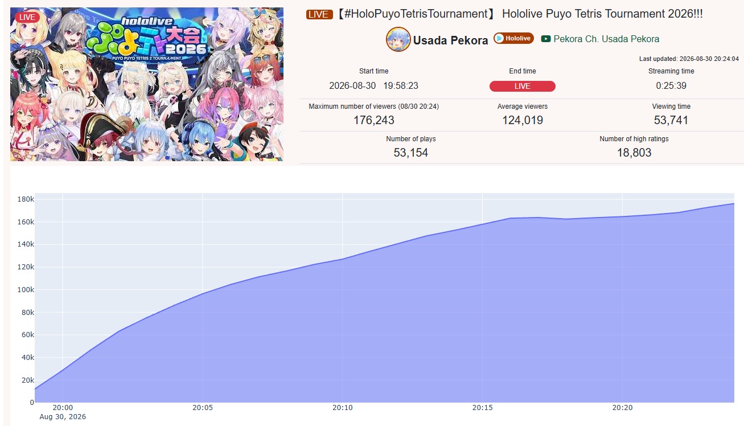
Task: Click the 180k label on viewer axis
Action: tap(26, 199)
